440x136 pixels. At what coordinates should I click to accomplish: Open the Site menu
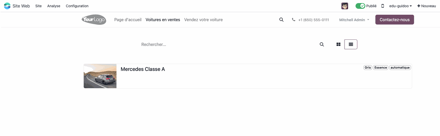tap(38, 6)
